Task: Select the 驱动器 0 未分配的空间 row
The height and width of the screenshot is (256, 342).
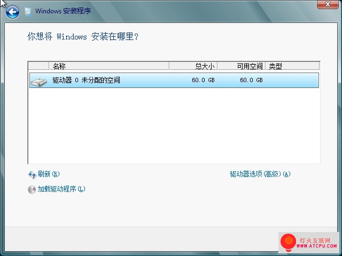Action: tap(174, 81)
